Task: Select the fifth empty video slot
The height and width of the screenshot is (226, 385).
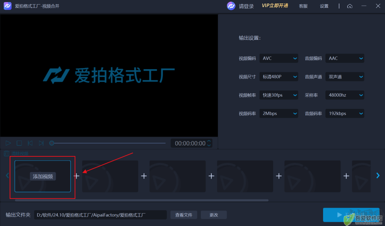Action: point(312,176)
